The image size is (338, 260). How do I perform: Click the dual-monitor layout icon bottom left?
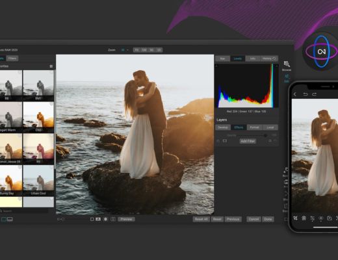[x=10, y=219]
